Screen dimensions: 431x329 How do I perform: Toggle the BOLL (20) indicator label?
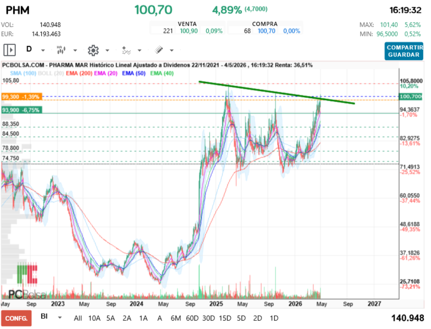click(x=51, y=73)
